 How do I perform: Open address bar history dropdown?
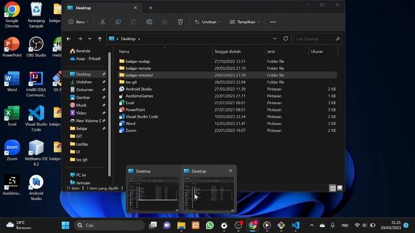[275, 39]
